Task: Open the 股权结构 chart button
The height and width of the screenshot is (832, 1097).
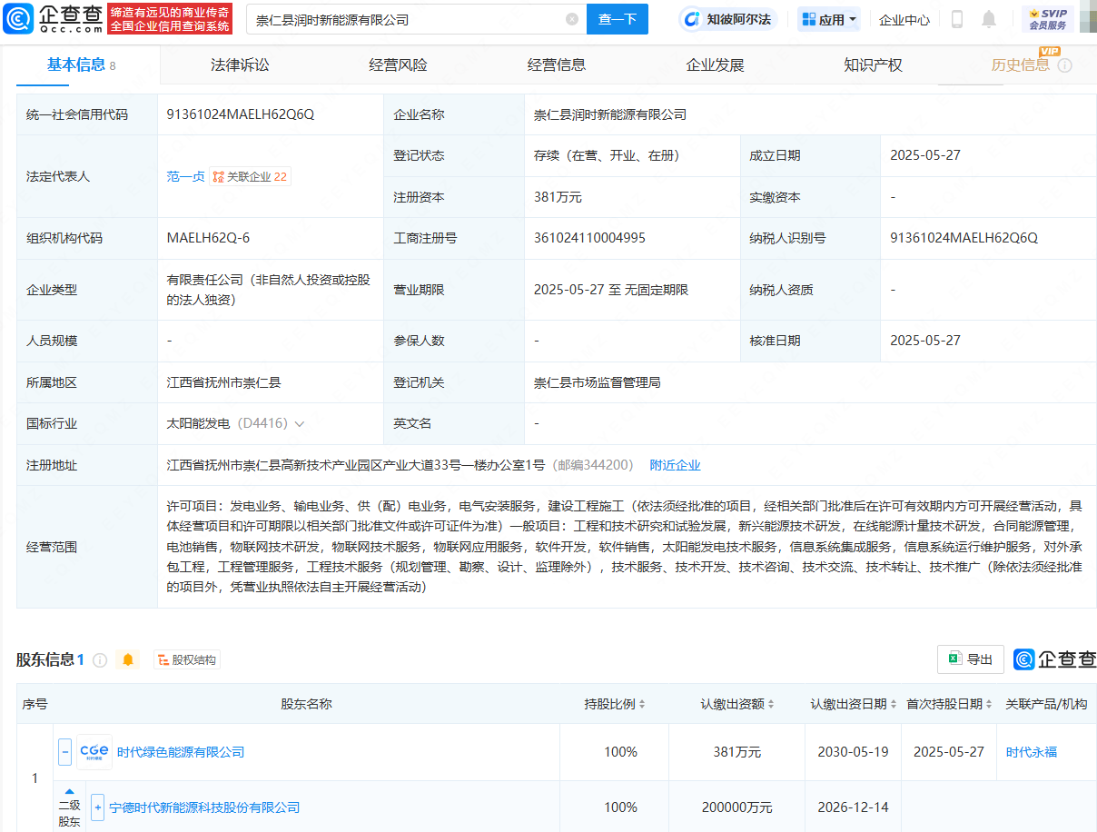Action: coord(187,660)
